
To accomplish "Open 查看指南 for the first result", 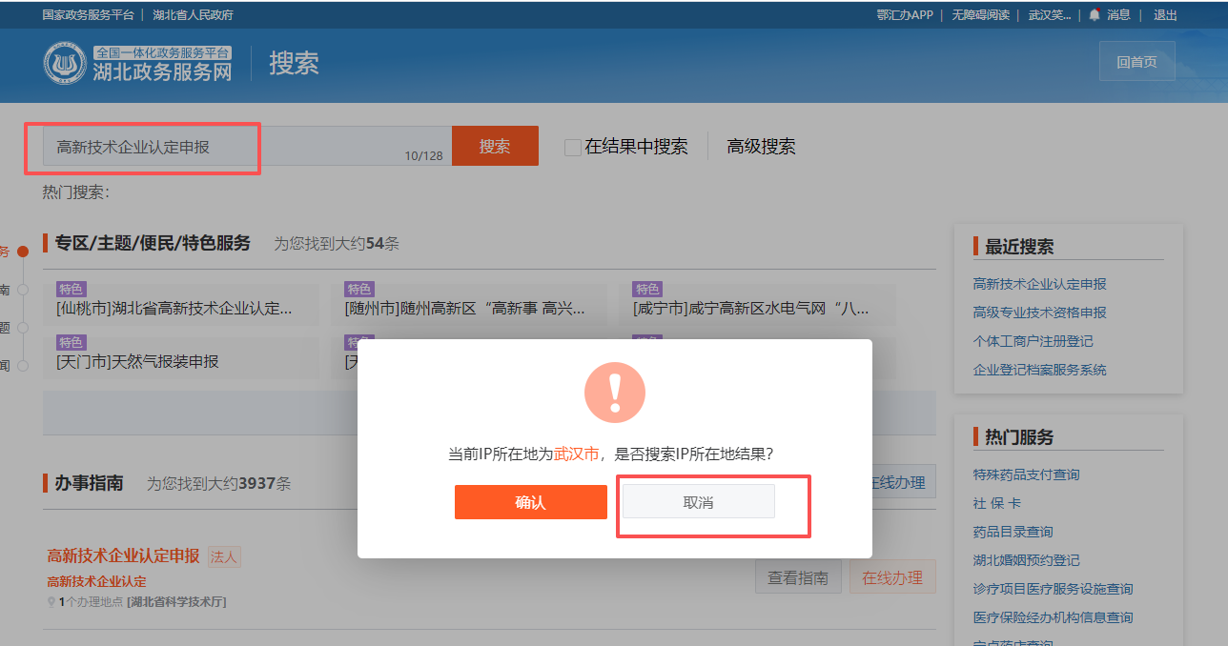I will pos(798,577).
